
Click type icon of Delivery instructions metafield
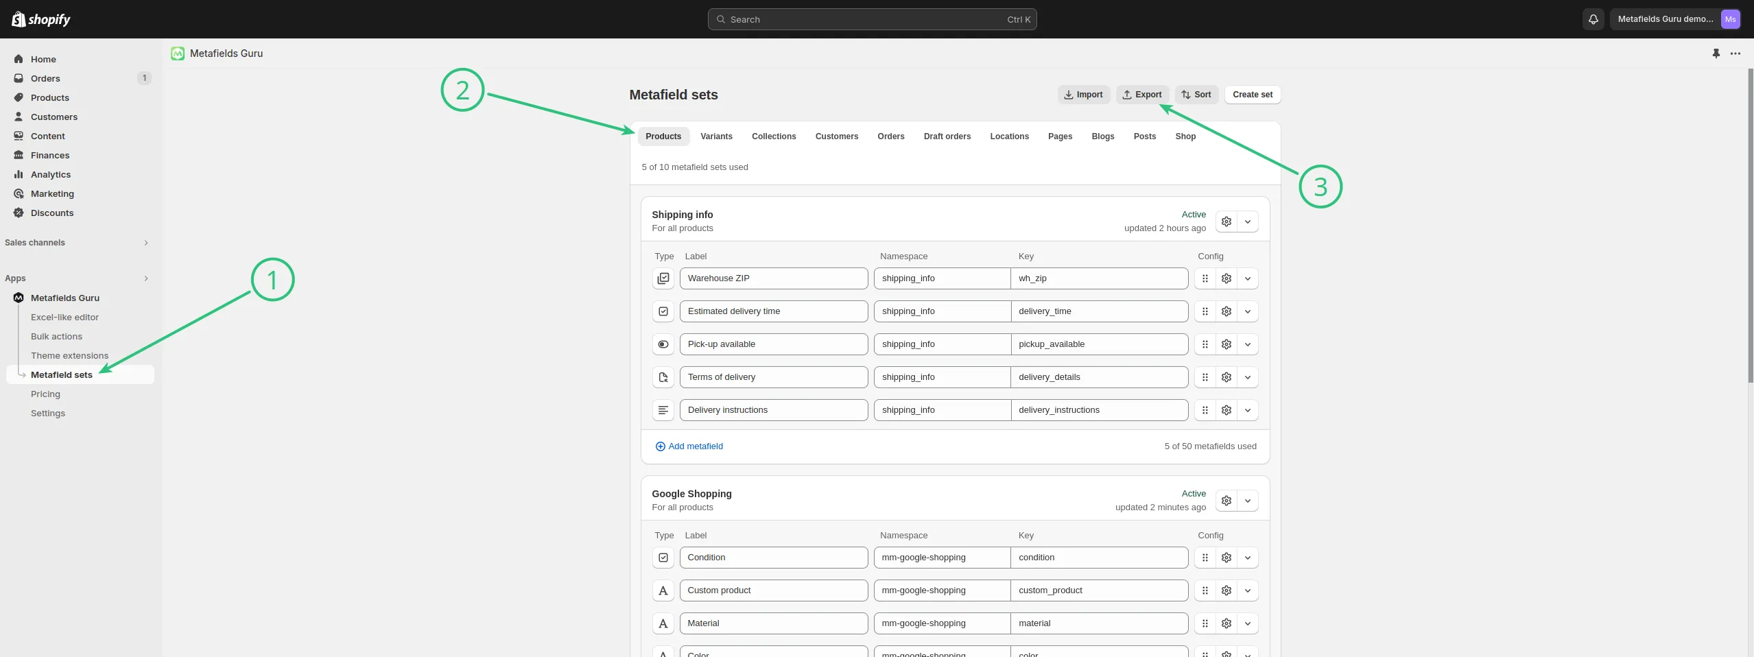[x=663, y=410]
